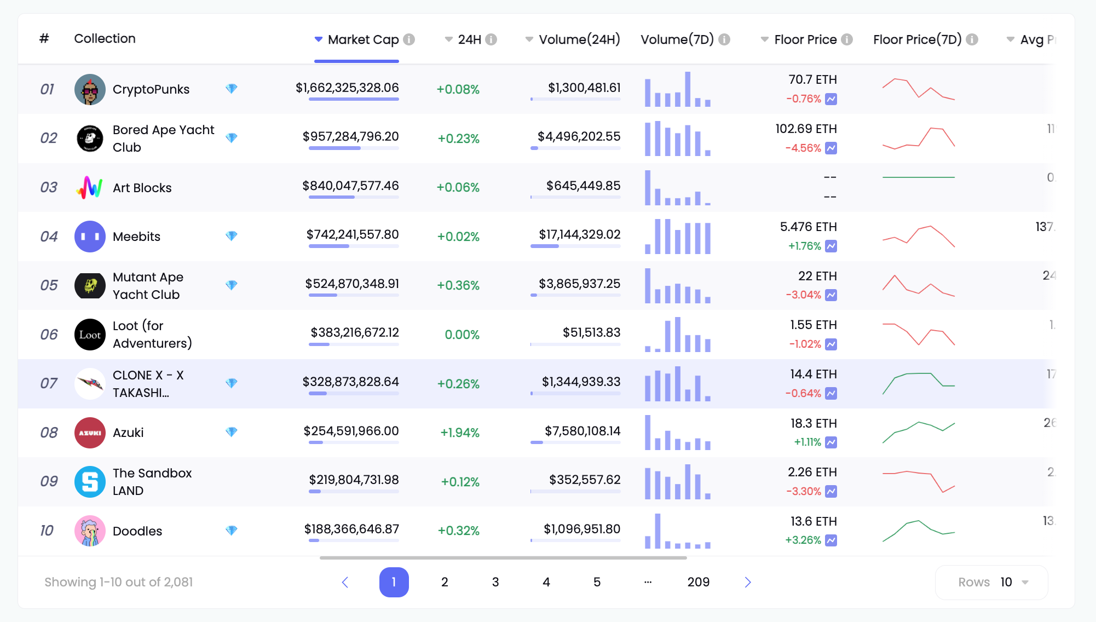Open Mutant Ape floor price chart icon
This screenshot has height=622, width=1096.
[831, 295]
